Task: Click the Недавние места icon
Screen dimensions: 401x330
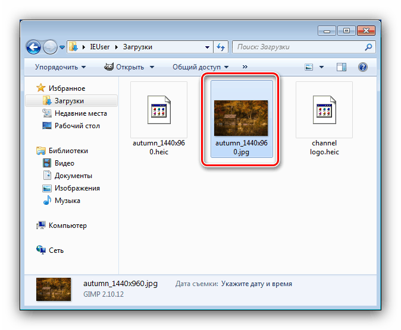Action: tap(47, 113)
